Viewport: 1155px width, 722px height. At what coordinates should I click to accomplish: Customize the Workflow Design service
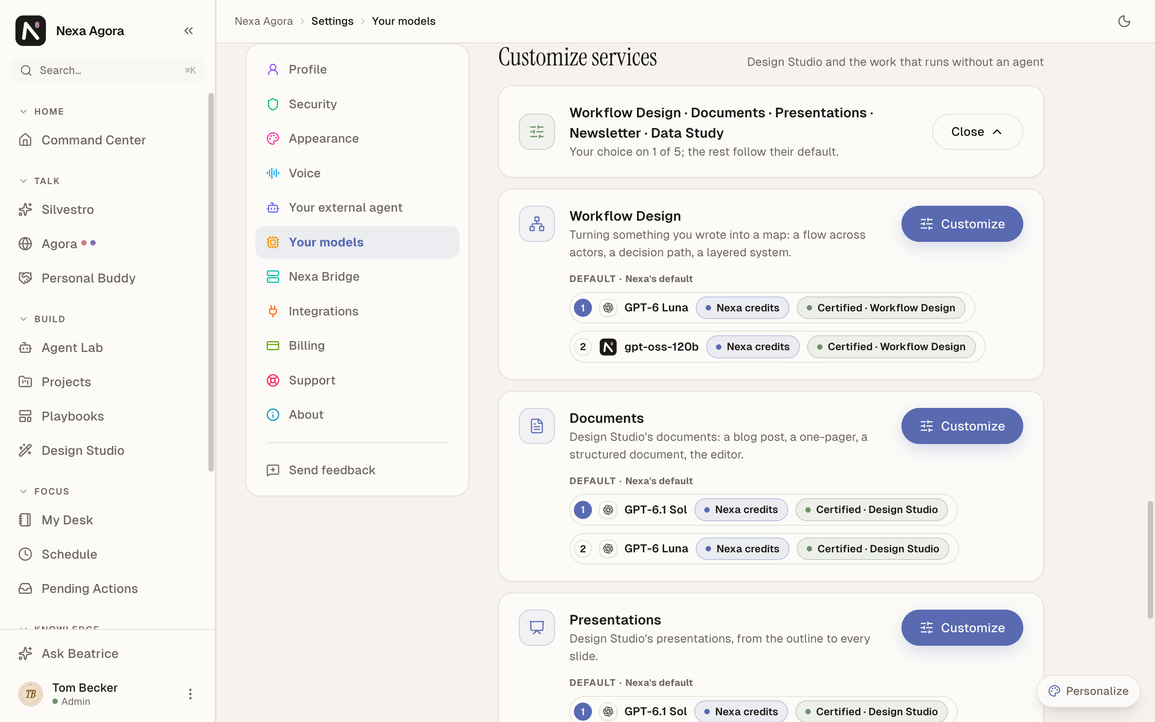(x=962, y=224)
